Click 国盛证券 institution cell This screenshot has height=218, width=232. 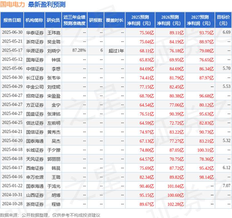tap(35, 114)
